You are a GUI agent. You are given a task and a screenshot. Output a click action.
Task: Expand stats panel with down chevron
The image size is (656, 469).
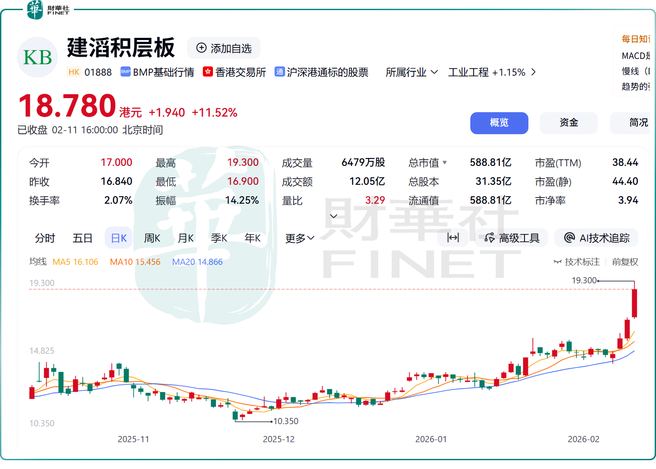coord(333,216)
